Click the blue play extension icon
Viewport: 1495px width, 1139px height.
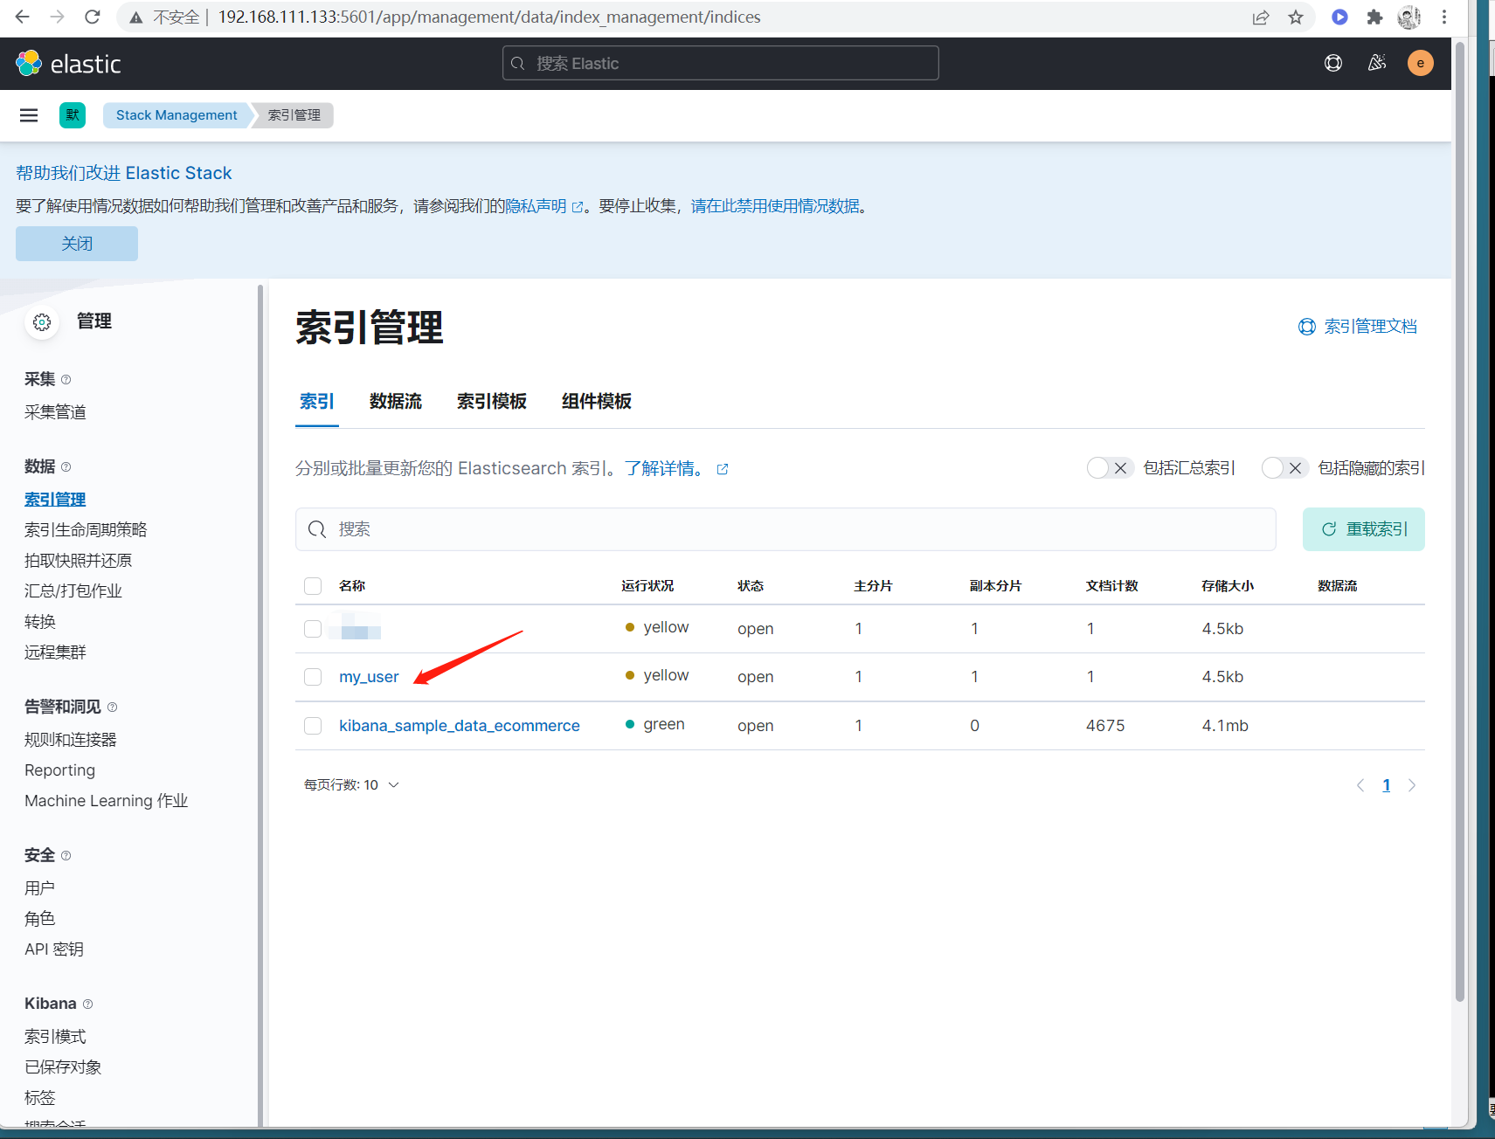click(1339, 17)
